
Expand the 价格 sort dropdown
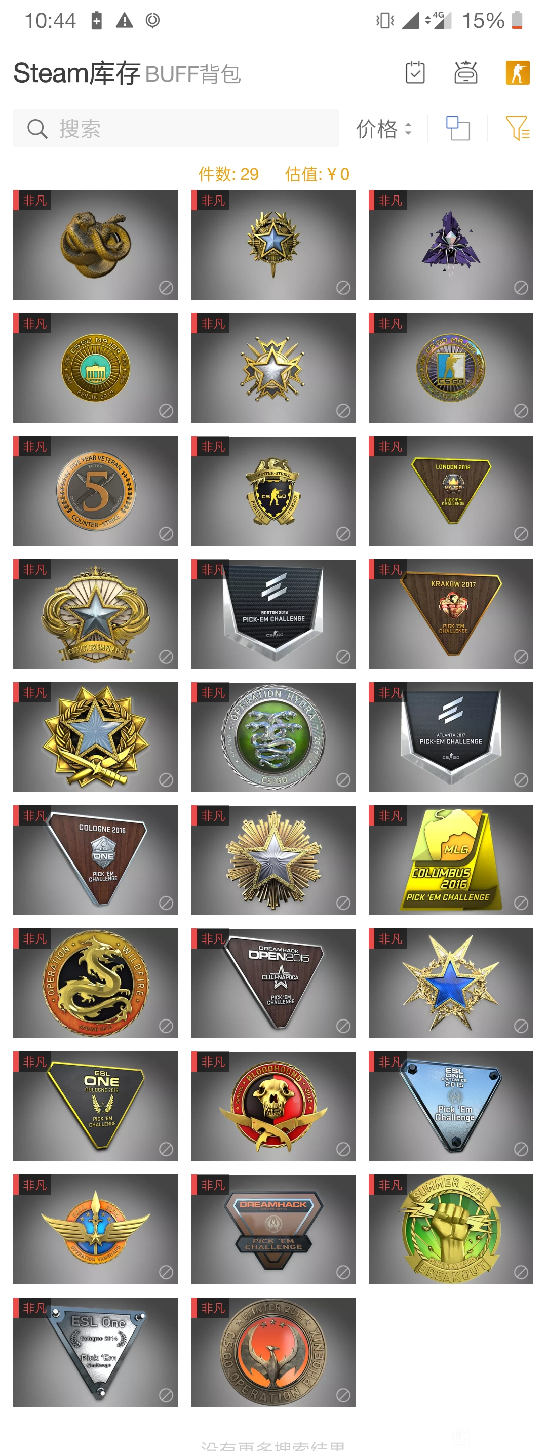pyautogui.click(x=383, y=129)
